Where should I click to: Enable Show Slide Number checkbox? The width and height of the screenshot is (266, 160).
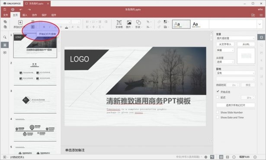(218, 112)
